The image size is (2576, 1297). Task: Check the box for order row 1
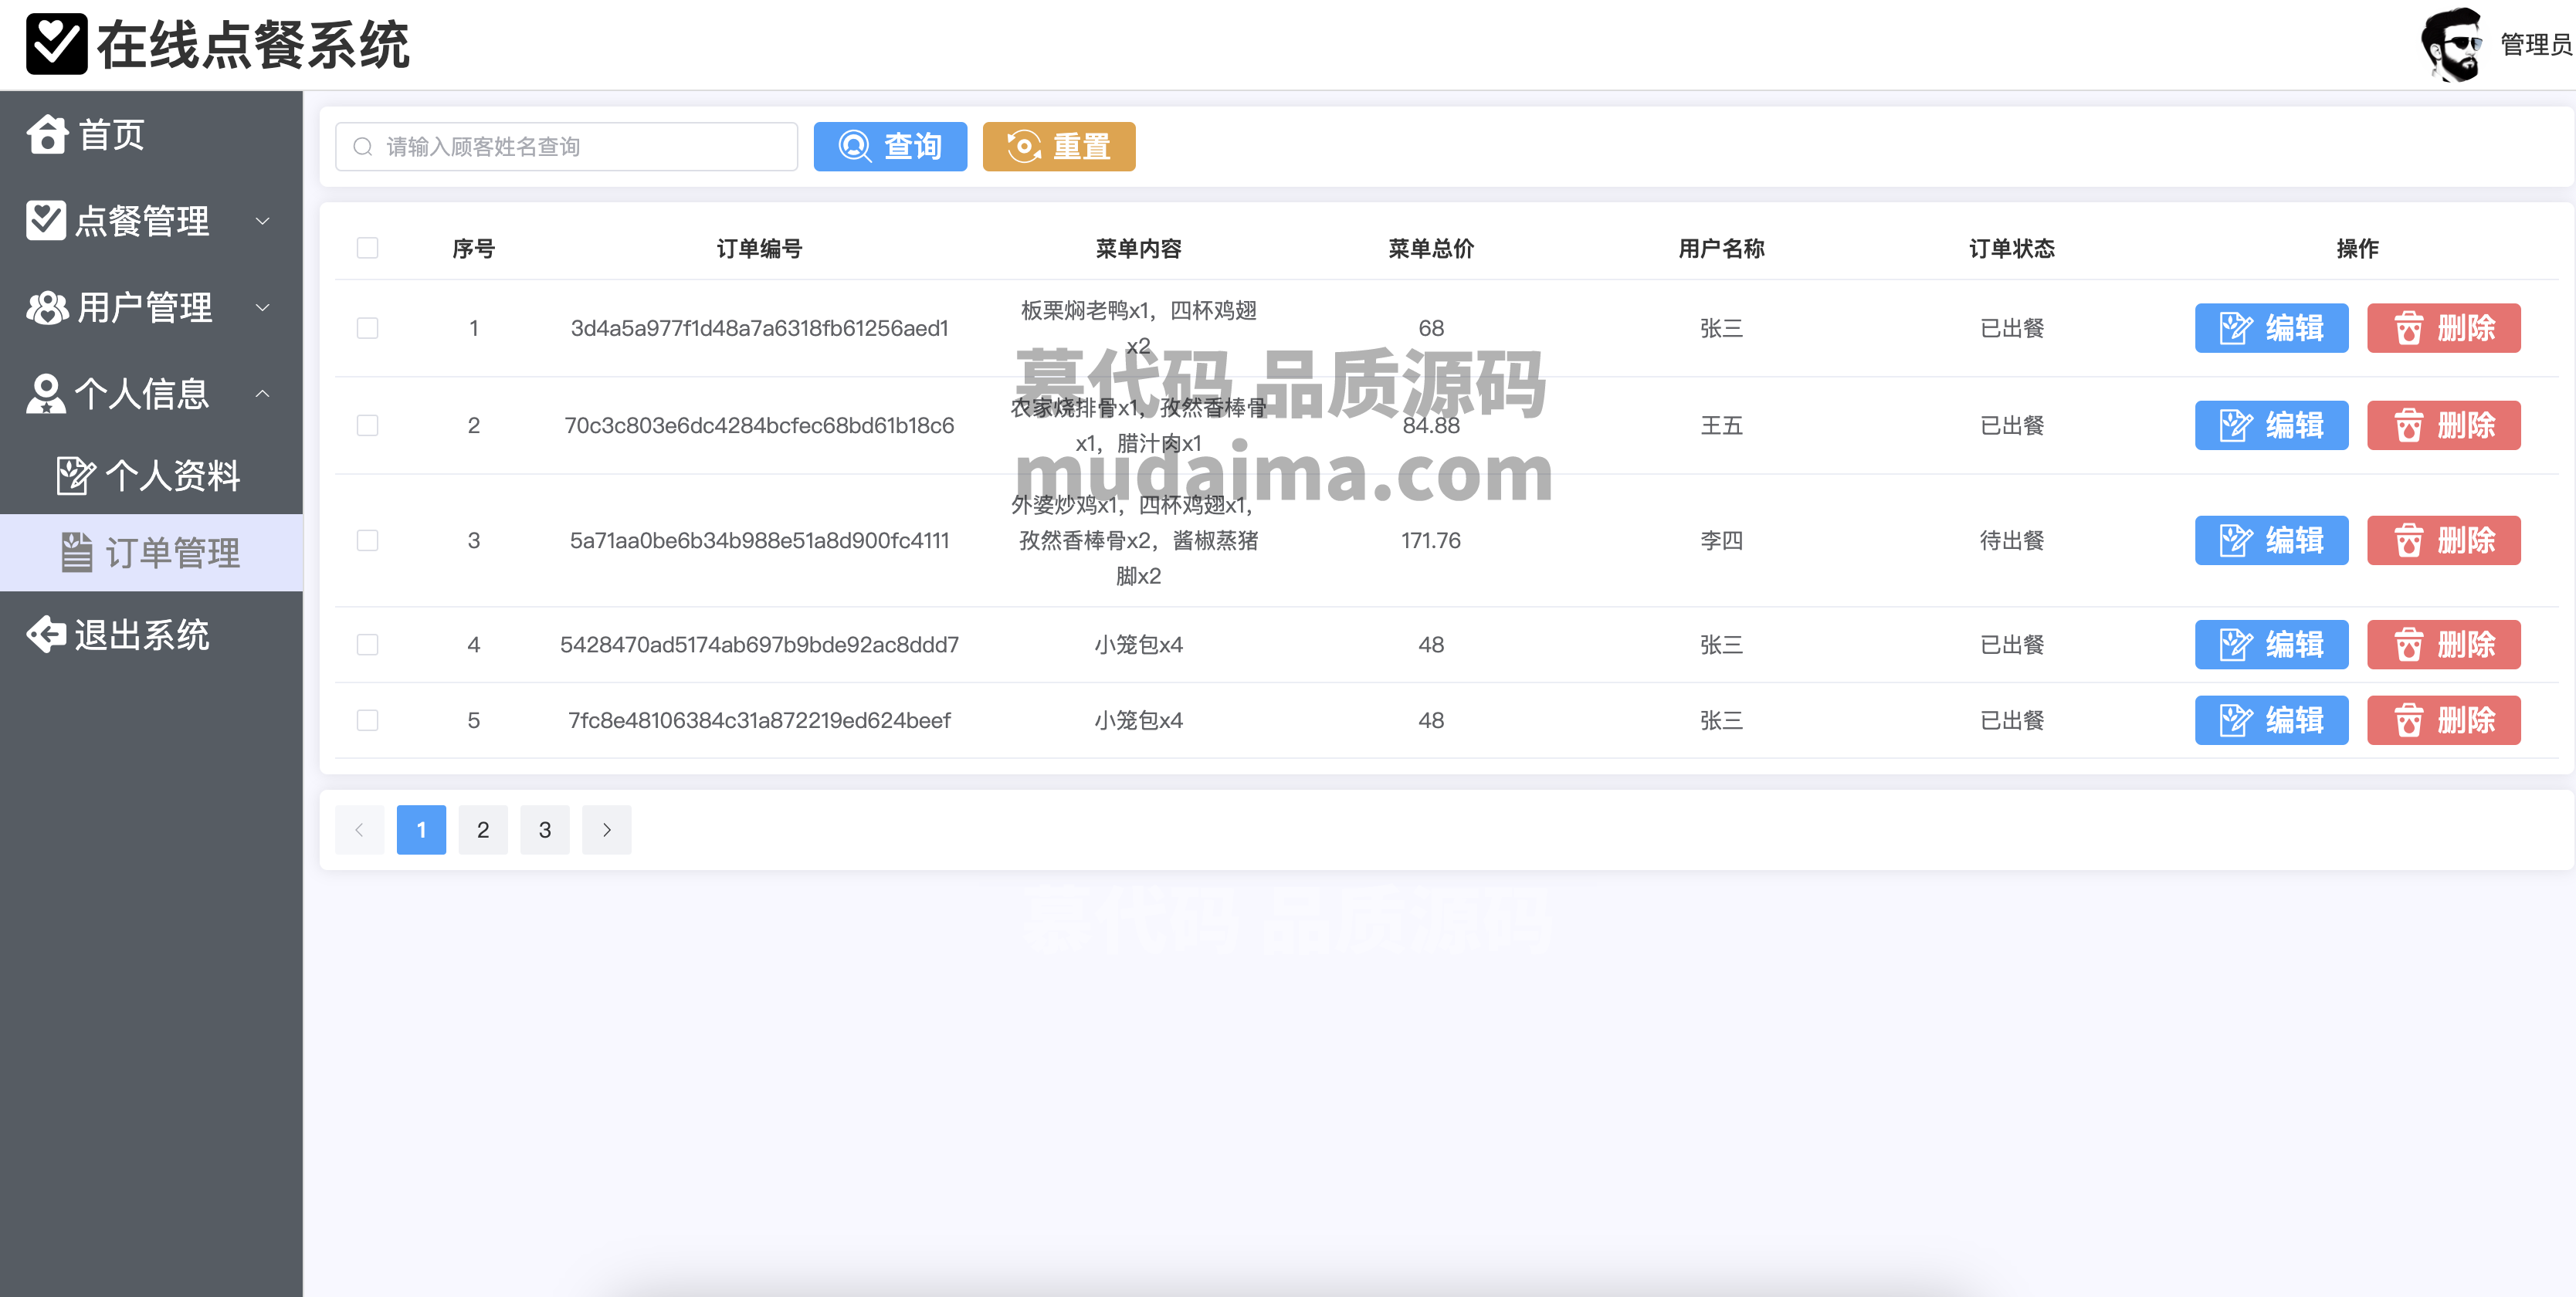coord(368,328)
